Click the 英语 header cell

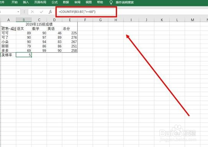54,29
